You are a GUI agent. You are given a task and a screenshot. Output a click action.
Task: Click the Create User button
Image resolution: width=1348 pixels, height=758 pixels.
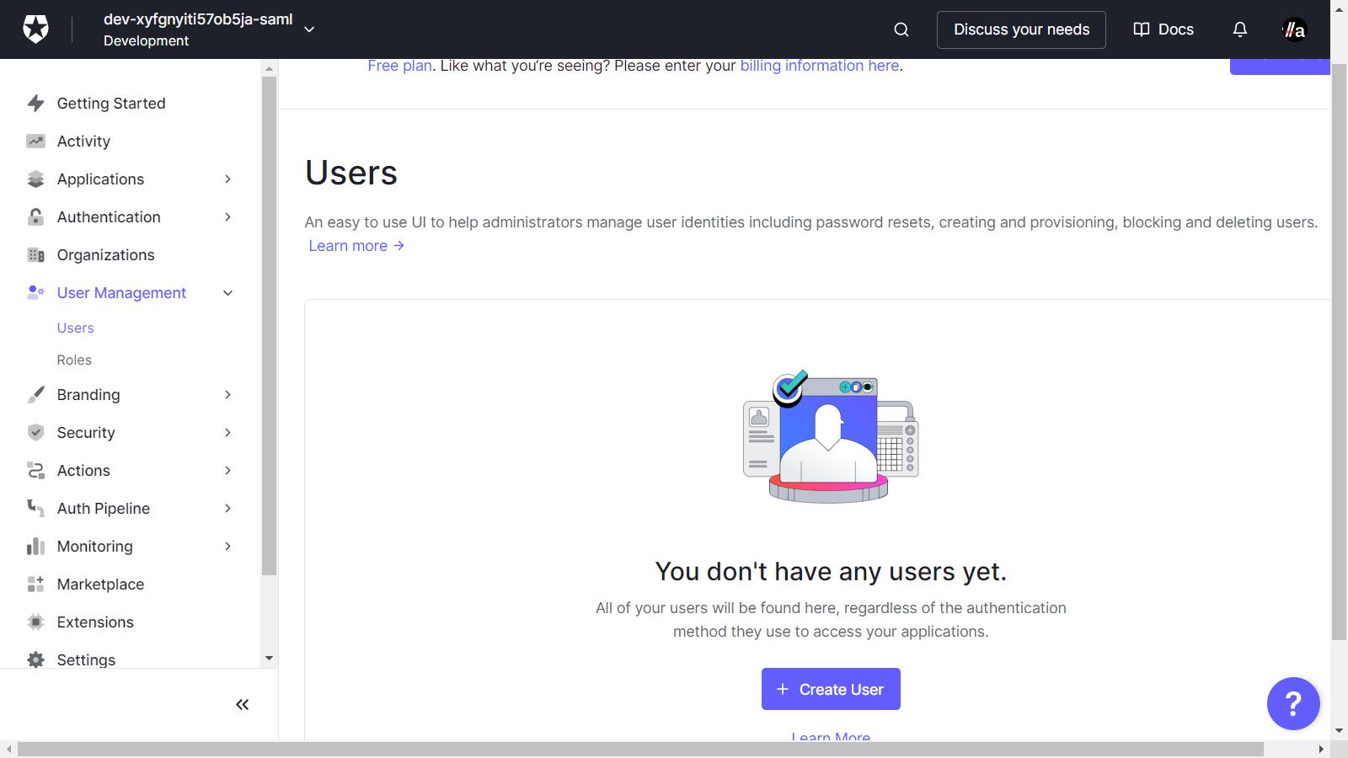pos(830,689)
